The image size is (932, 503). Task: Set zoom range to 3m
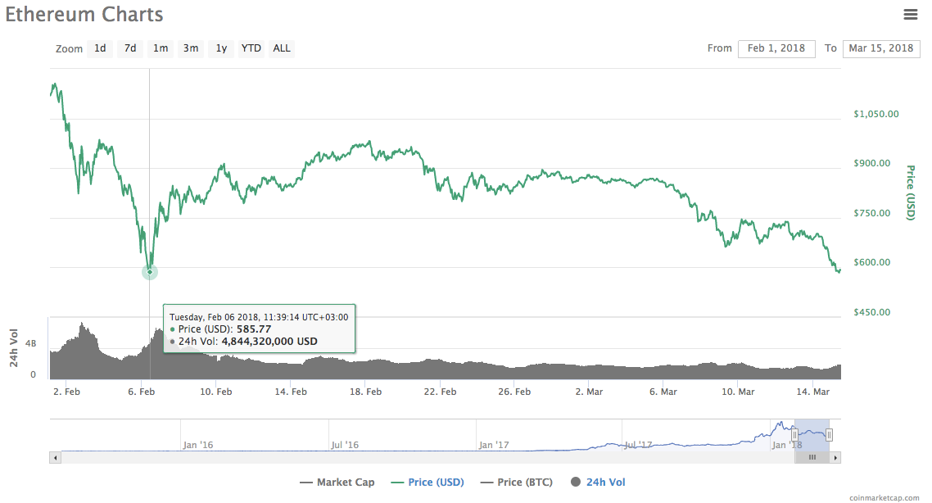(x=191, y=48)
